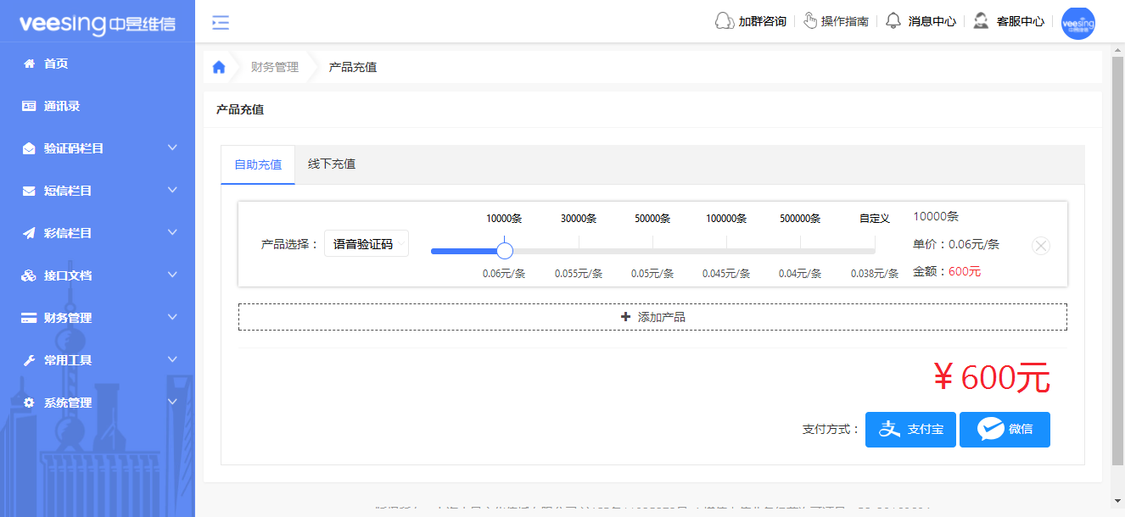Image resolution: width=1125 pixels, height=517 pixels.
Task: Collapse the sidebar using the hamburger icon
Action: pos(220,23)
